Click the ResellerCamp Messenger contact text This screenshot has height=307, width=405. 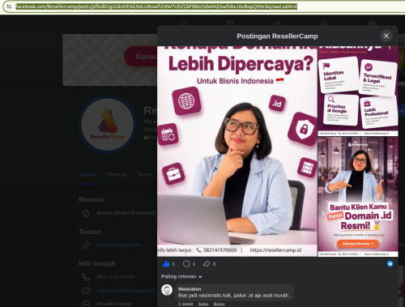coord(114,304)
